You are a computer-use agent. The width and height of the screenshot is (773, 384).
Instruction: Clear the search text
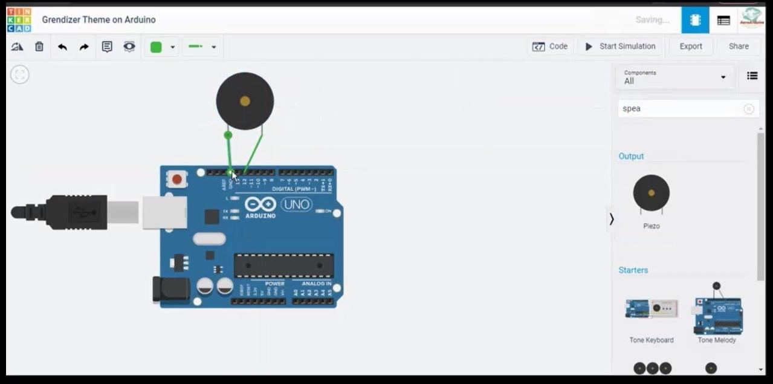(x=749, y=109)
